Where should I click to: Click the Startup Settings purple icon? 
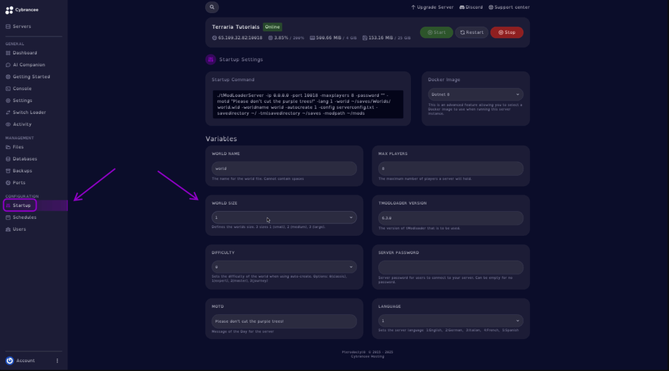tap(211, 59)
